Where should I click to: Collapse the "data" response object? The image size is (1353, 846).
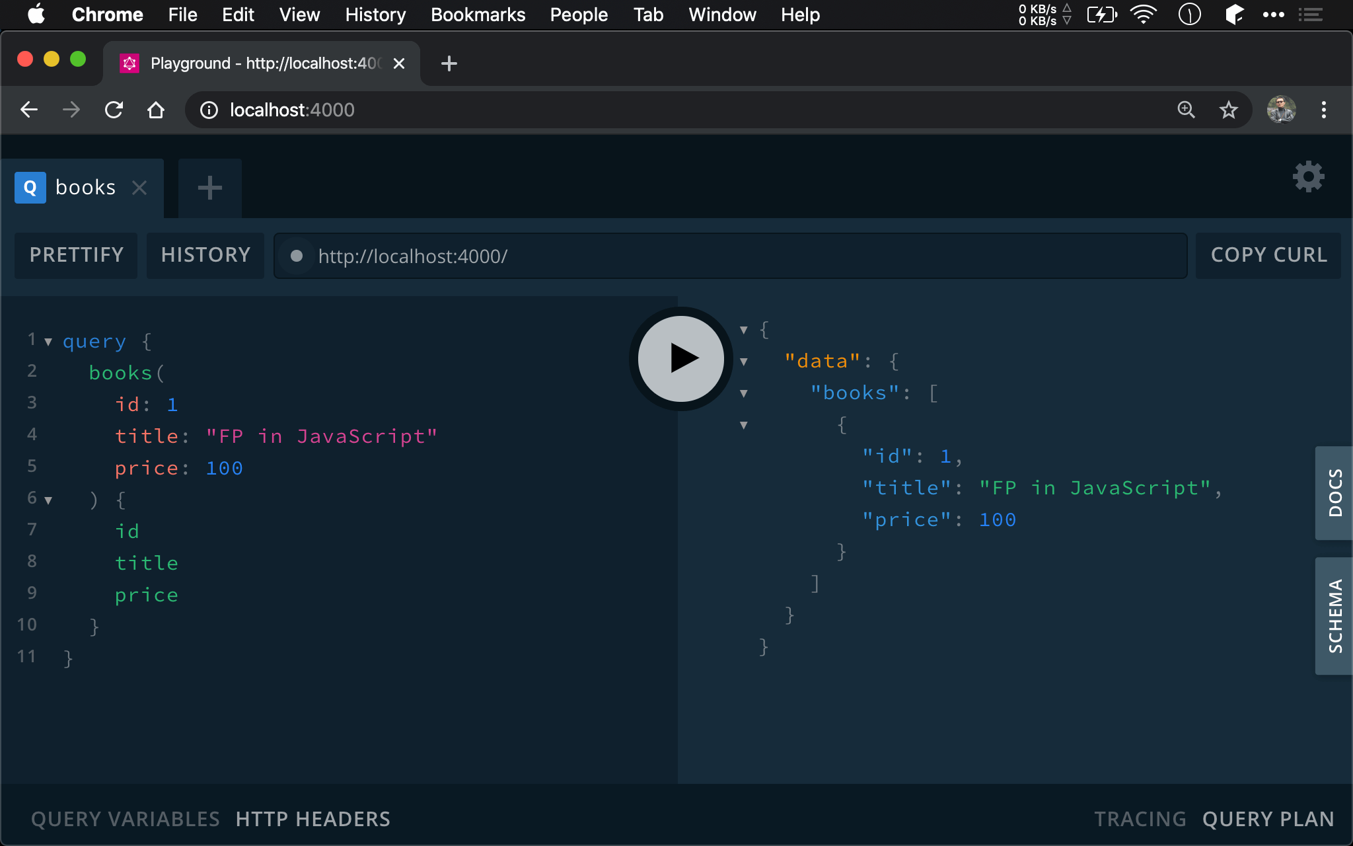(744, 362)
